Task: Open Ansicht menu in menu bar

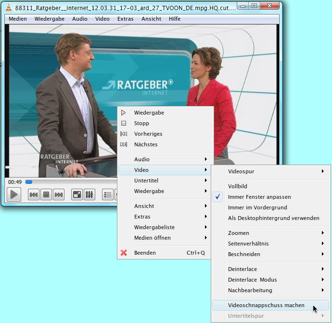Action: [x=151, y=19]
